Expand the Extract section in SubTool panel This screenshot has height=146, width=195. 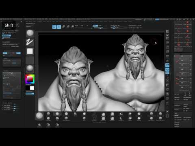(177, 127)
